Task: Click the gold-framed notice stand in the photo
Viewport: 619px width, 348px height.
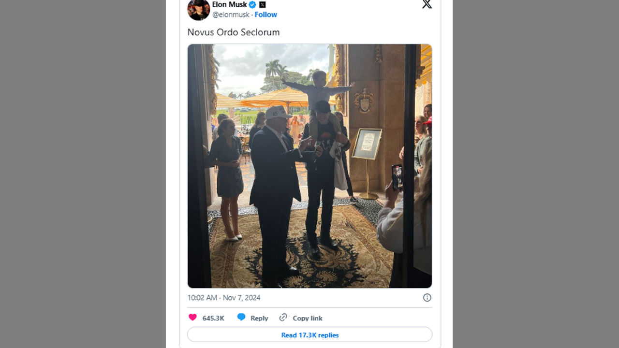Action: pyautogui.click(x=367, y=145)
